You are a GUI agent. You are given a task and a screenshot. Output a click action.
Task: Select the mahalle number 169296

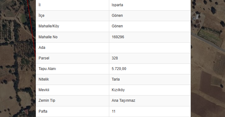(x=118, y=37)
